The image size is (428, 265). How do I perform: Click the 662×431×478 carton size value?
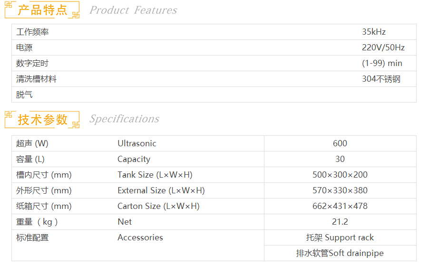pyautogui.click(x=340, y=206)
